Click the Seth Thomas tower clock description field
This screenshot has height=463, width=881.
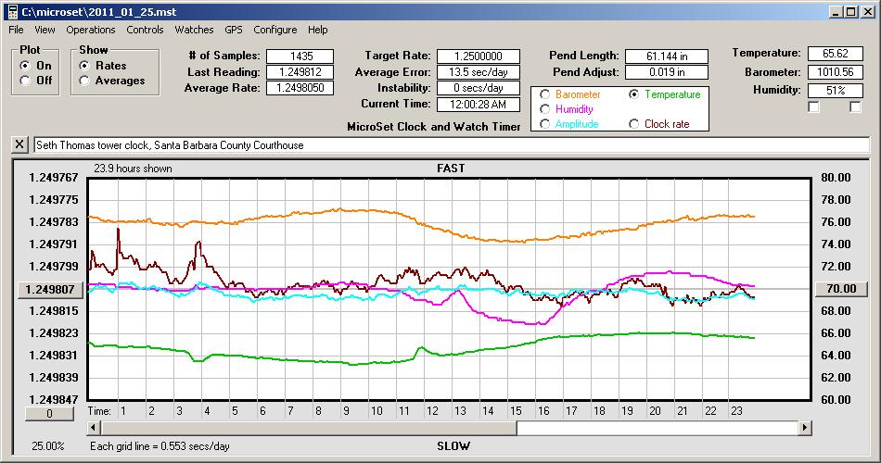tap(452, 144)
